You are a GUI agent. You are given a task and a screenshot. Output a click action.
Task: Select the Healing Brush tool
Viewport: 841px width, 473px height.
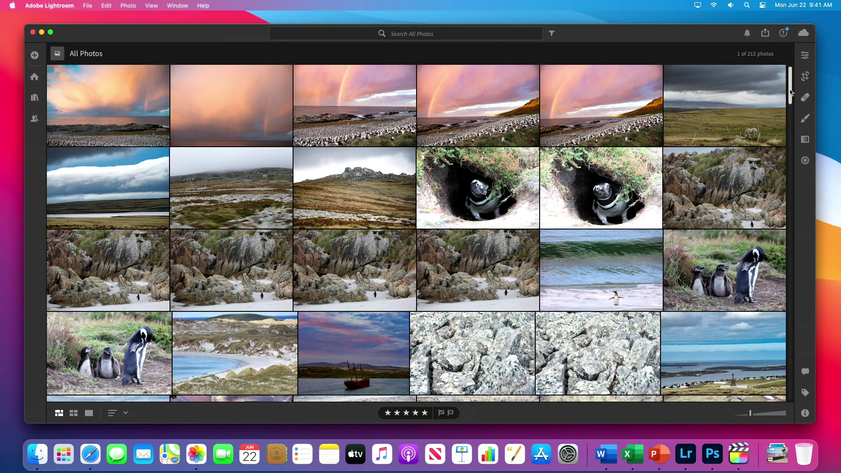[x=805, y=97]
